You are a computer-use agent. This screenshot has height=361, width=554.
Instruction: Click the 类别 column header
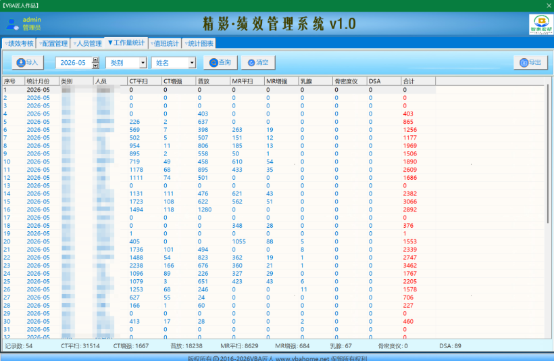(x=76, y=81)
